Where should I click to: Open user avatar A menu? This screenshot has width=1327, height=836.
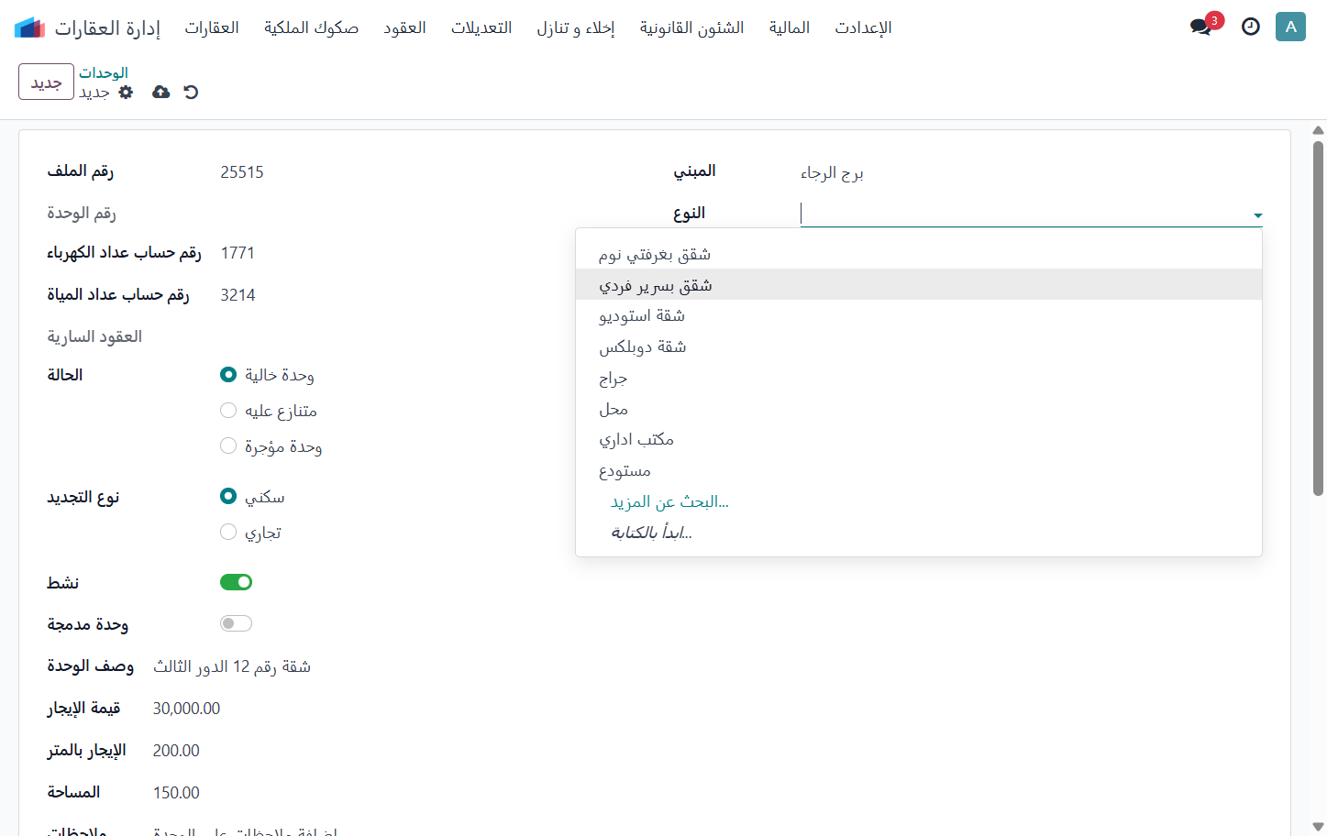click(1290, 27)
